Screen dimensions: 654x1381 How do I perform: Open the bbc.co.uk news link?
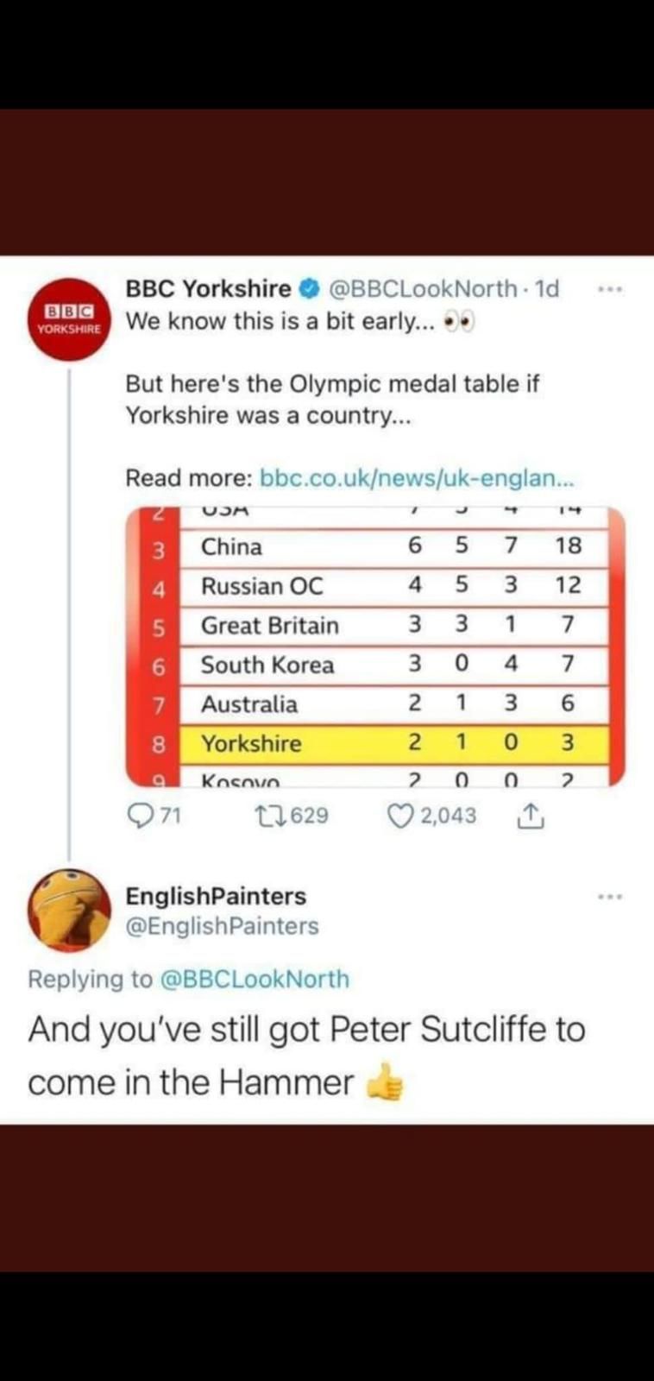tap(416, 477)
